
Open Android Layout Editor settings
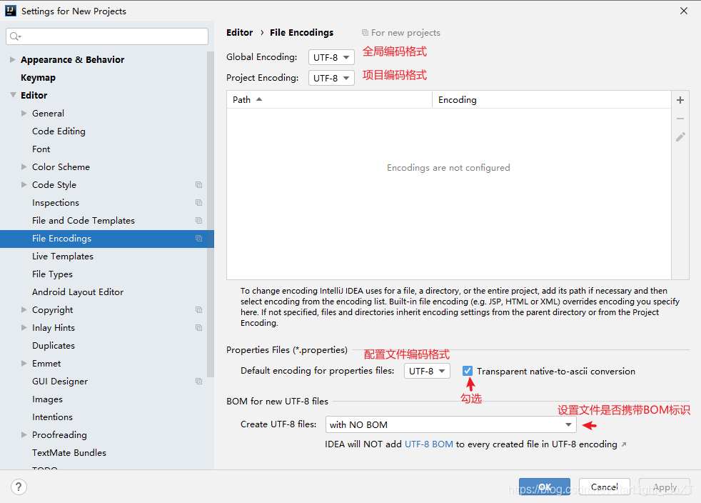78,292
